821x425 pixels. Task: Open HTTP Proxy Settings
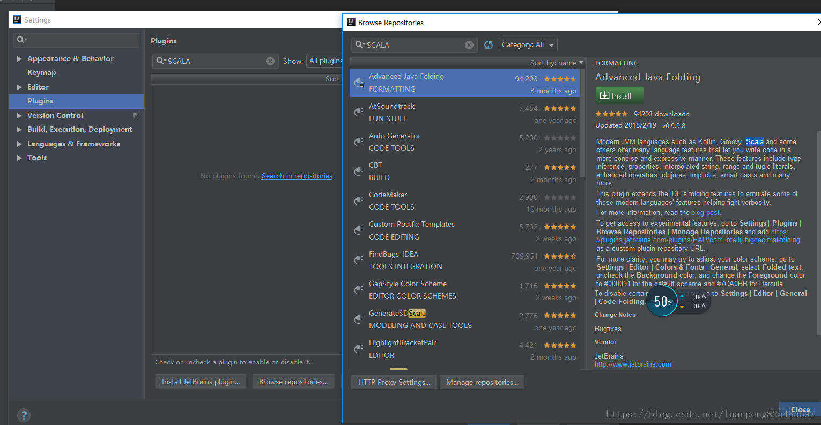[394, 382]
